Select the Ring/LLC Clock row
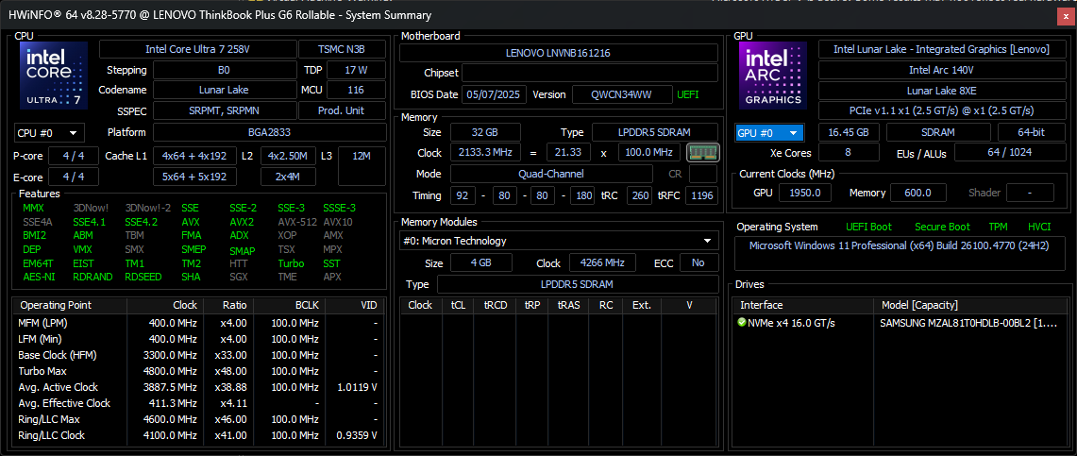The height and width of the screenshot is (456, 1077). click(198, 435)
